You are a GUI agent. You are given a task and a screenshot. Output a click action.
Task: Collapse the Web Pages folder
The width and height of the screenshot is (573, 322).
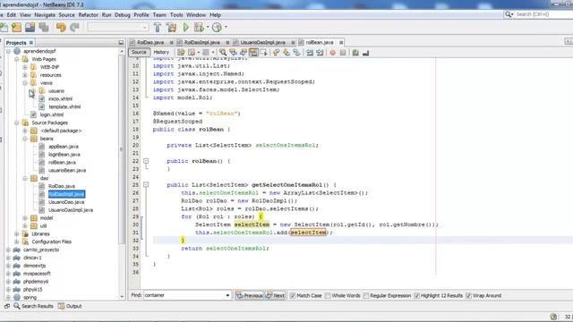(16, 59)
